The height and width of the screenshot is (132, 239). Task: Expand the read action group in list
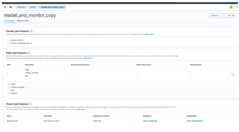click(x=9, y=84)
